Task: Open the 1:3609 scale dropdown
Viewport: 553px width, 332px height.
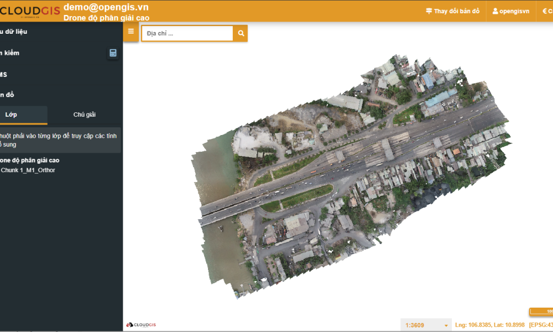Action: pos(426,325)
